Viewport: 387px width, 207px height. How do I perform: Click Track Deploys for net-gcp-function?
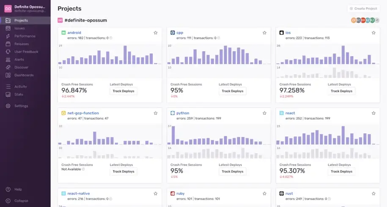124,172
